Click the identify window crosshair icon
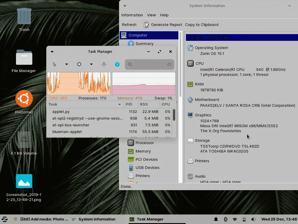Screen dimensions: 298x224 click(x=104, y=64)
